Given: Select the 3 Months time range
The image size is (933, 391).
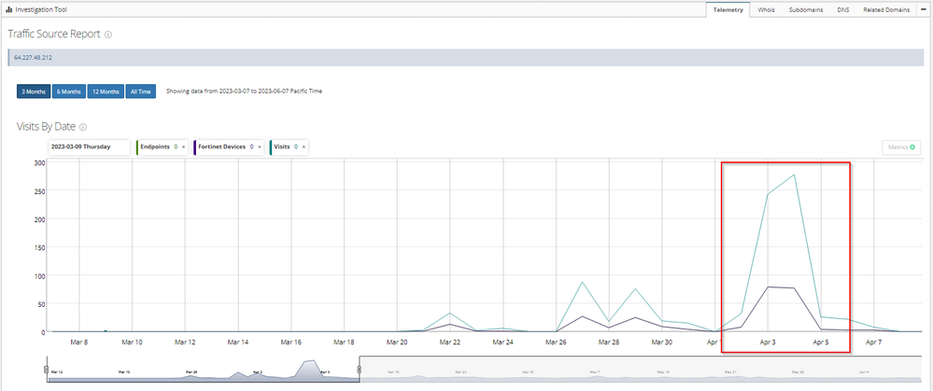Looking at the screenshot, I should click(x=34, y=91).
